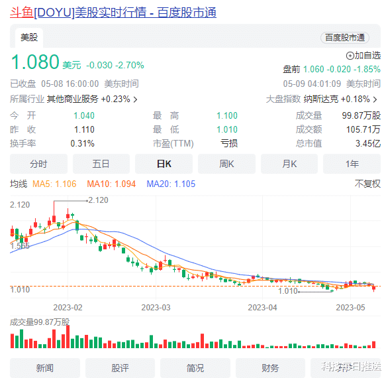The width and height of the screenshot is (386, 378).
Task: Switch to the 五日 chart tab
Action: (101, 164)
